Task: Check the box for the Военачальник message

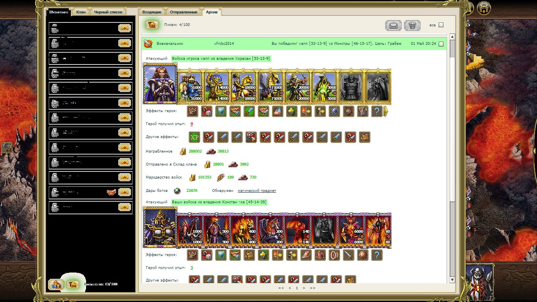Action: 441,44
